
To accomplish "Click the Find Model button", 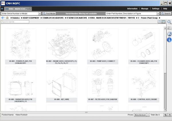I will 49,13.
